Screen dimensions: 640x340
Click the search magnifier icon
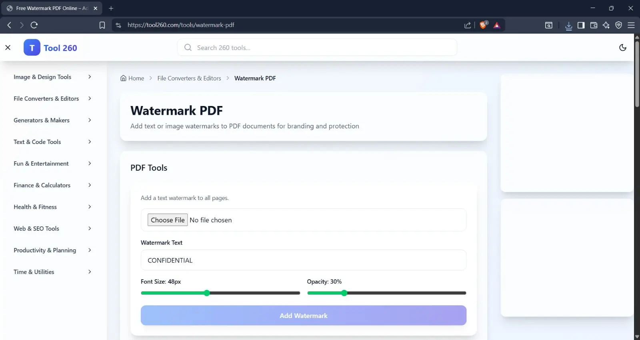(188, 48)
